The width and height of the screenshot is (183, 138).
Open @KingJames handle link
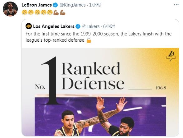point(73,5)
